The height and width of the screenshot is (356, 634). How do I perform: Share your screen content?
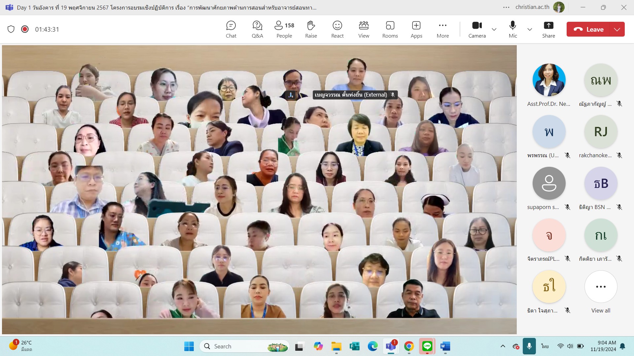548,29
